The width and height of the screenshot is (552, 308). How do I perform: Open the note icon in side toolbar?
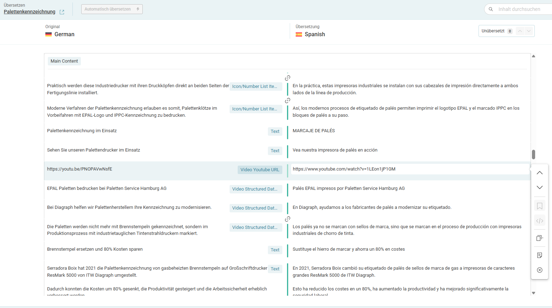(x=540, y=255)
